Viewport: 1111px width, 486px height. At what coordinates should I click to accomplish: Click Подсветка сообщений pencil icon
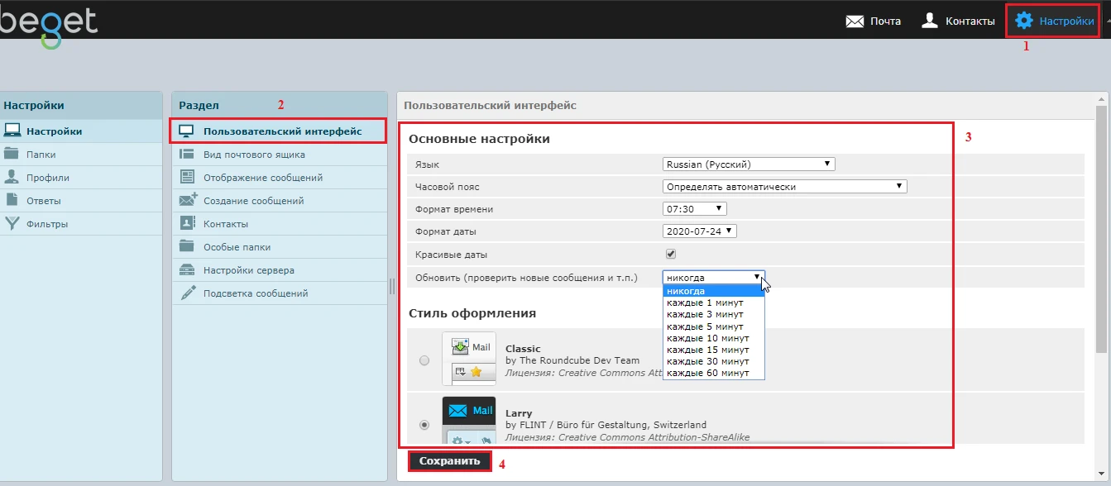click(x=188, y=293)
